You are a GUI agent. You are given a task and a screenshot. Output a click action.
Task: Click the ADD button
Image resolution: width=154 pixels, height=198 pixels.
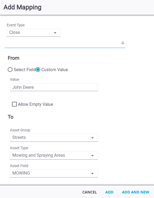109,192
